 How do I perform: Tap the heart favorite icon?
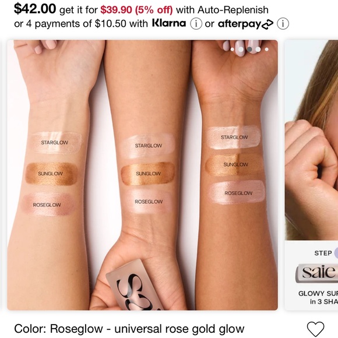[x=315, y=329]
